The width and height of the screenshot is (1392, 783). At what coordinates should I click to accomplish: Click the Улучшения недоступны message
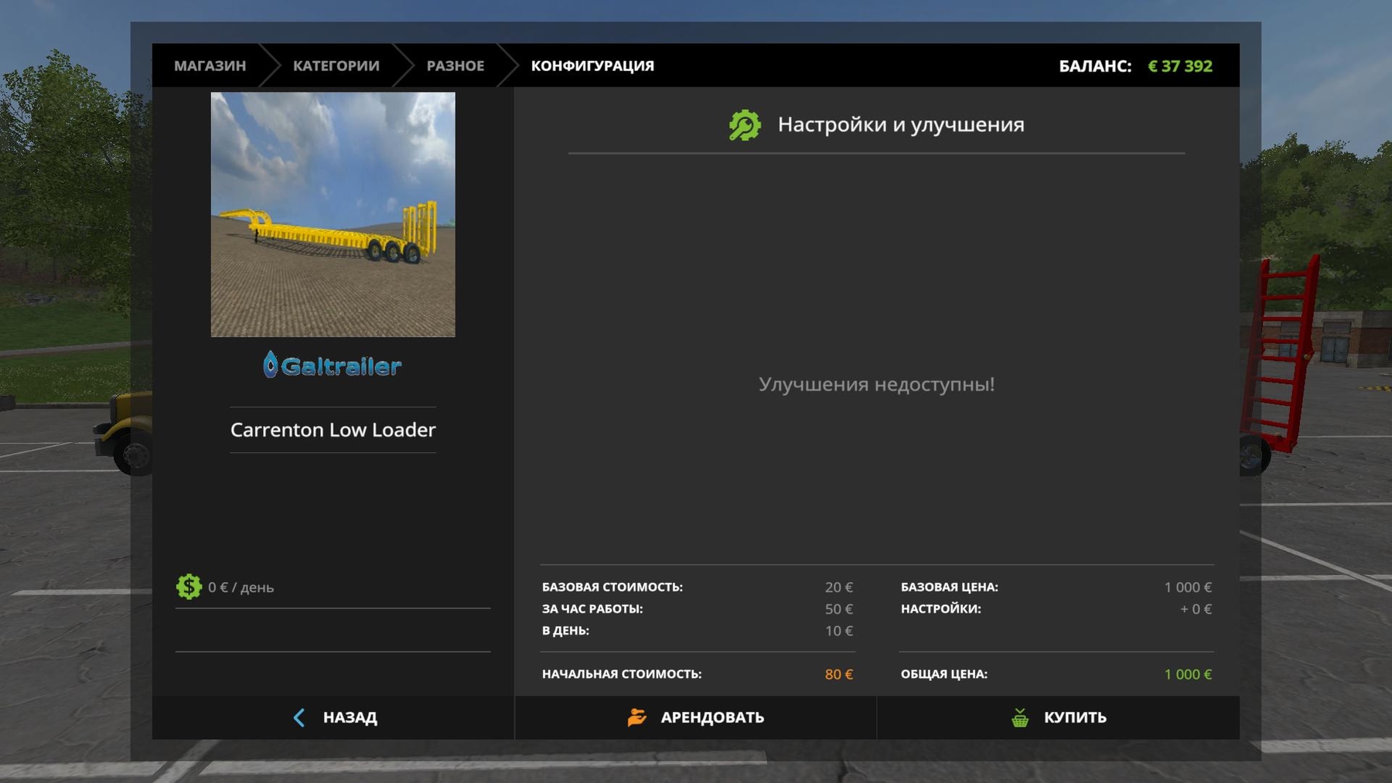(876, 384)
